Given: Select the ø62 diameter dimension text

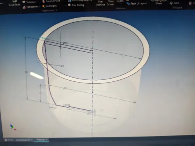Looking at the screenshot, I should coord(66,88).
